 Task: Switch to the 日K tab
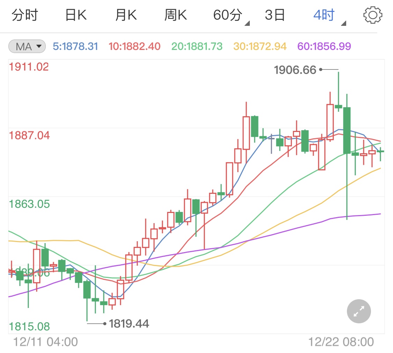[x=76, y=15]
